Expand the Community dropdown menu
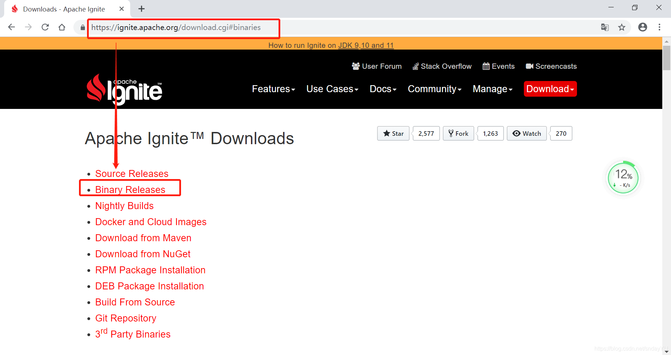Viewport: 671px width, 355px height. [x=435, y=89]
